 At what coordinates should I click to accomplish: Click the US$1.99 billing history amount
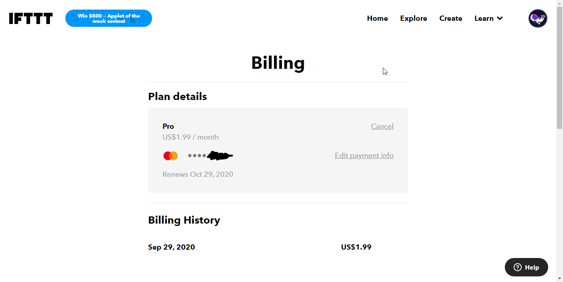tap(356, 247)
